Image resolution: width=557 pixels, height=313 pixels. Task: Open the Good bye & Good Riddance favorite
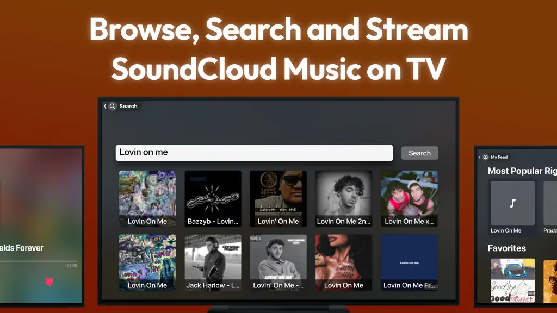tap(512, 280)
